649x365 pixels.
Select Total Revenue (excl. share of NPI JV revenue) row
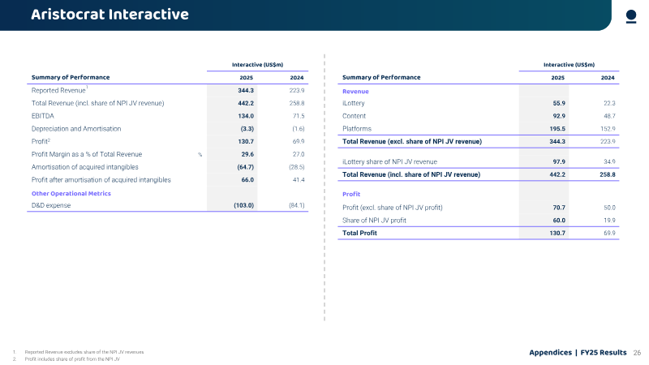479,141
